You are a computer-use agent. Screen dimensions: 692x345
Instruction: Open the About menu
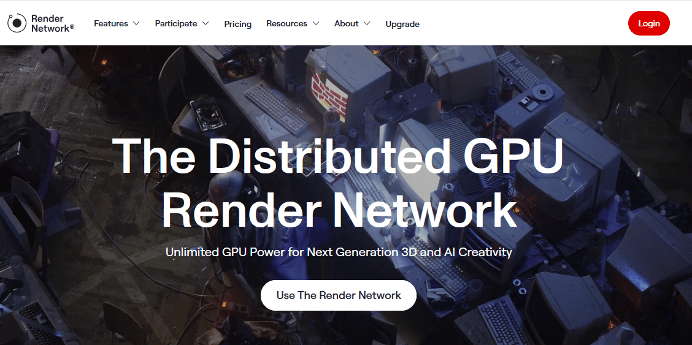(346, 23)
